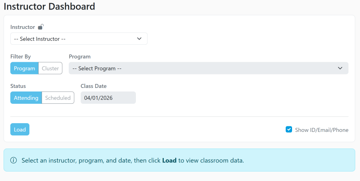Open the Select Instructor dropdown
Viewport: 360px width, 181px height.
[x=79, y=39]
